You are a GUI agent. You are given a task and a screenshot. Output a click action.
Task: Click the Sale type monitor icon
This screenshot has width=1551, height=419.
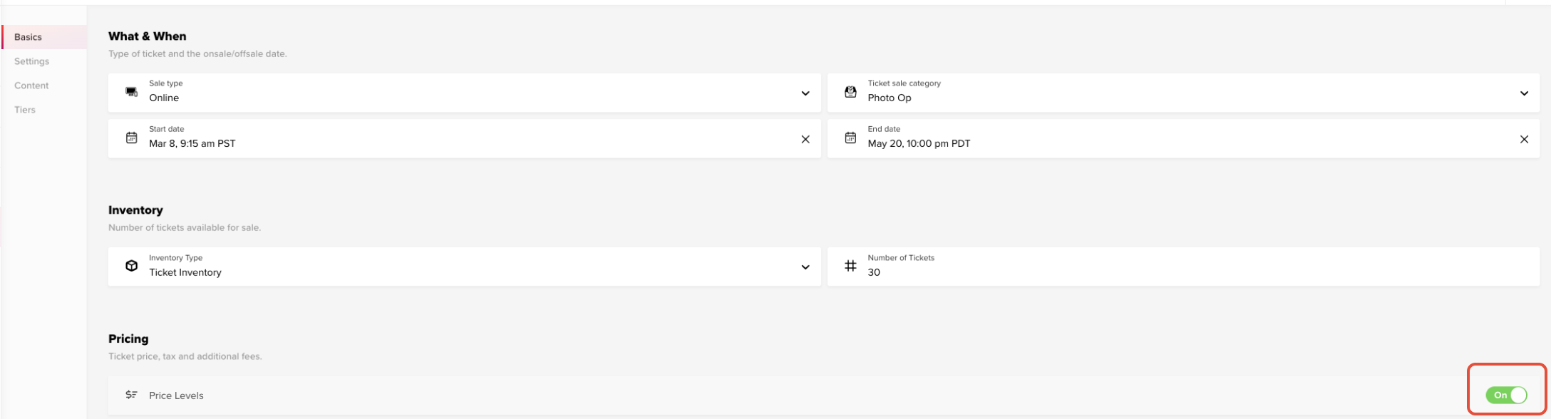click(131, 92)
